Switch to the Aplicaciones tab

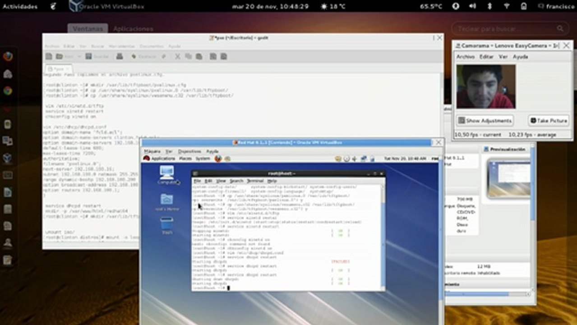click(133, 28)
